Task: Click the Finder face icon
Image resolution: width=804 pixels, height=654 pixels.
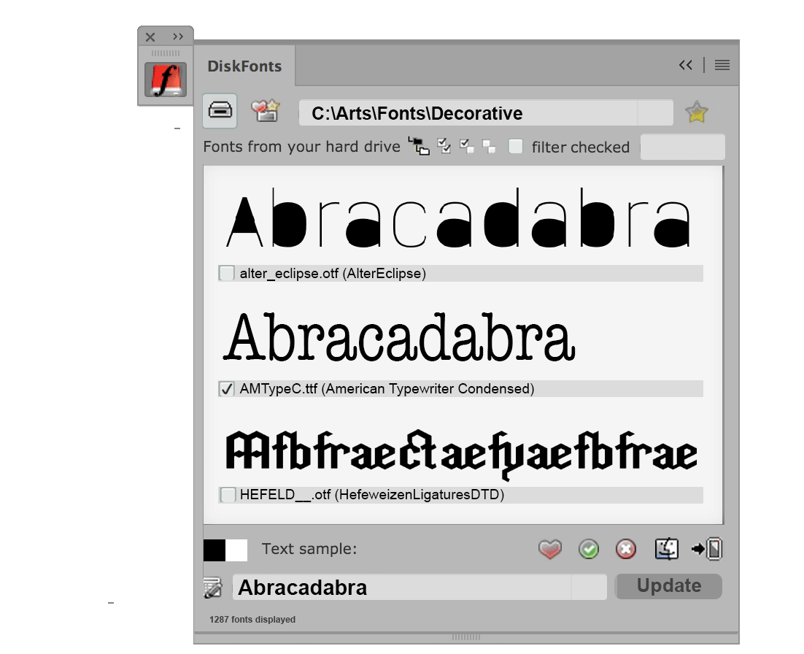Action: tap(667, 549)
